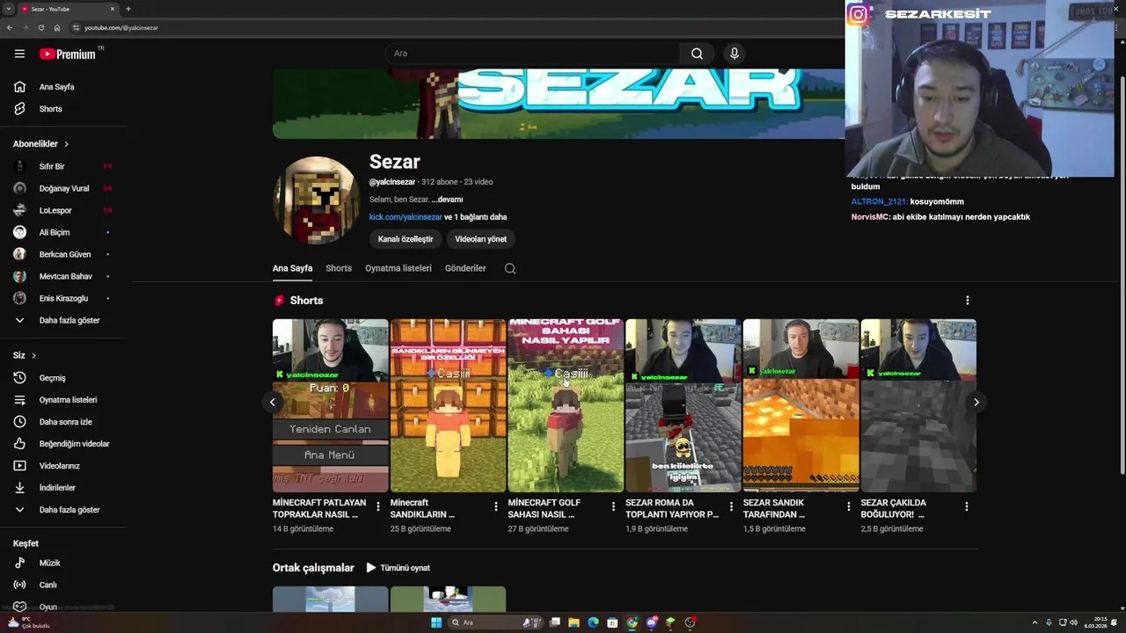The height and width of the screenshot is (633, 1126).
Task: Click the search magnifier button beside Ara
Action: point(697,54)
